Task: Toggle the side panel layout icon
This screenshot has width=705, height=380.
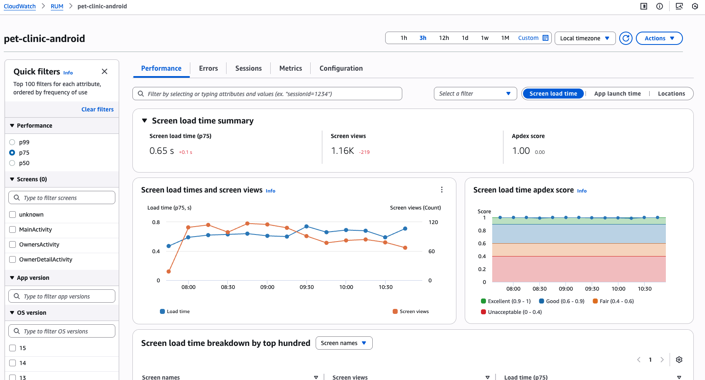Action: (x=643, y=6)
